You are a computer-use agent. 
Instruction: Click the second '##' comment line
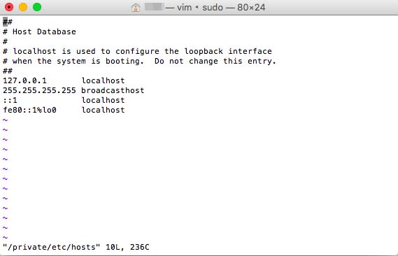coord(8,71)
